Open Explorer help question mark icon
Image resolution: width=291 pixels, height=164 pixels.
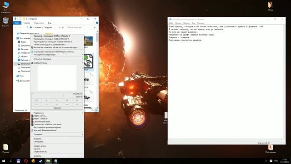(97, 23)
